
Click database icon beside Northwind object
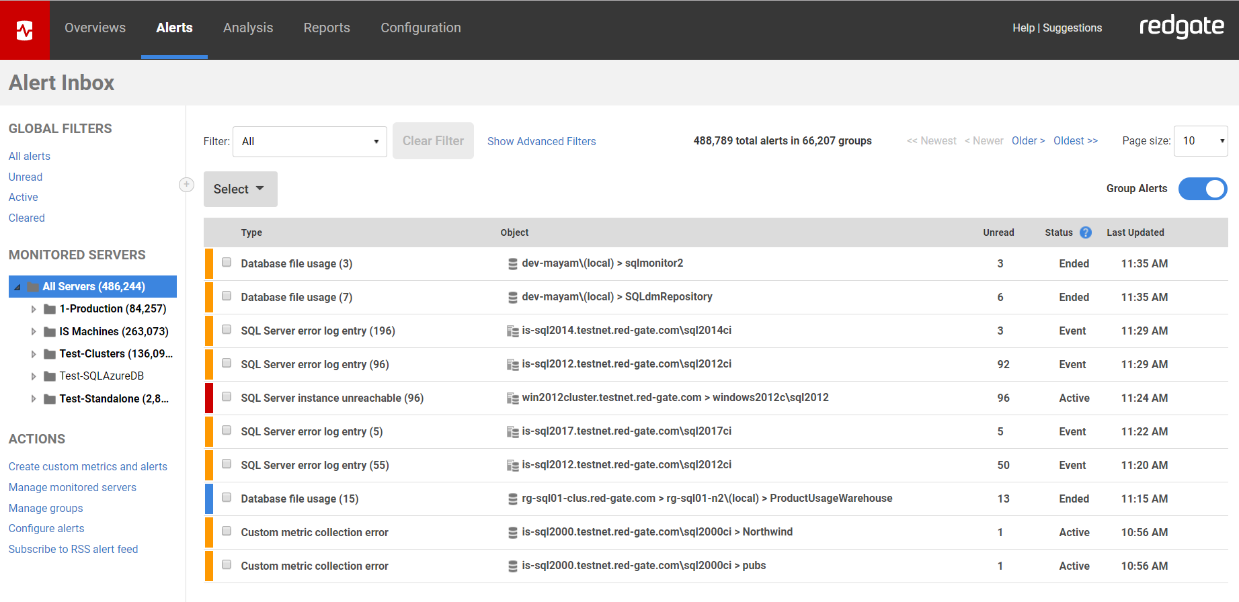click(513, 533)
